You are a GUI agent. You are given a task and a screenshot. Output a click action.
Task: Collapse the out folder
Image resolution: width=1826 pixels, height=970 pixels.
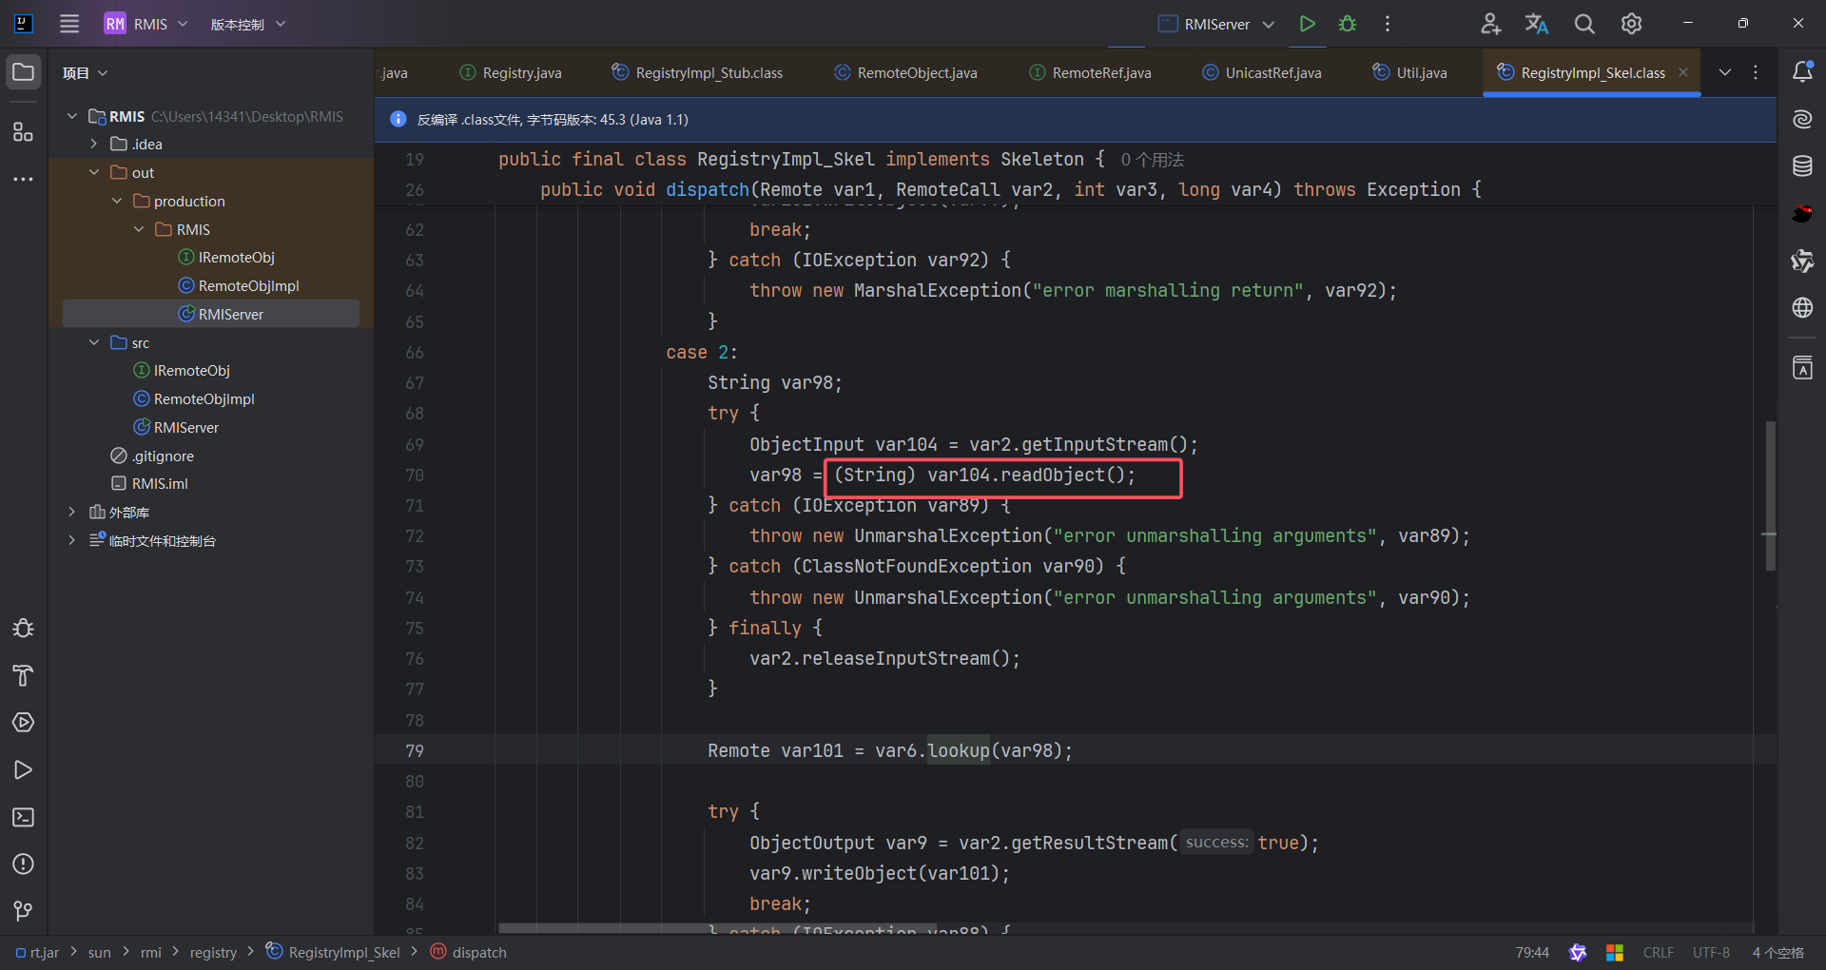94,172
